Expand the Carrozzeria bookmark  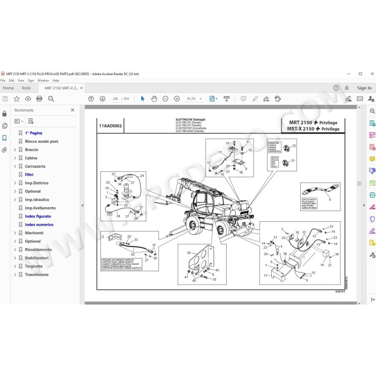point(15,167)
